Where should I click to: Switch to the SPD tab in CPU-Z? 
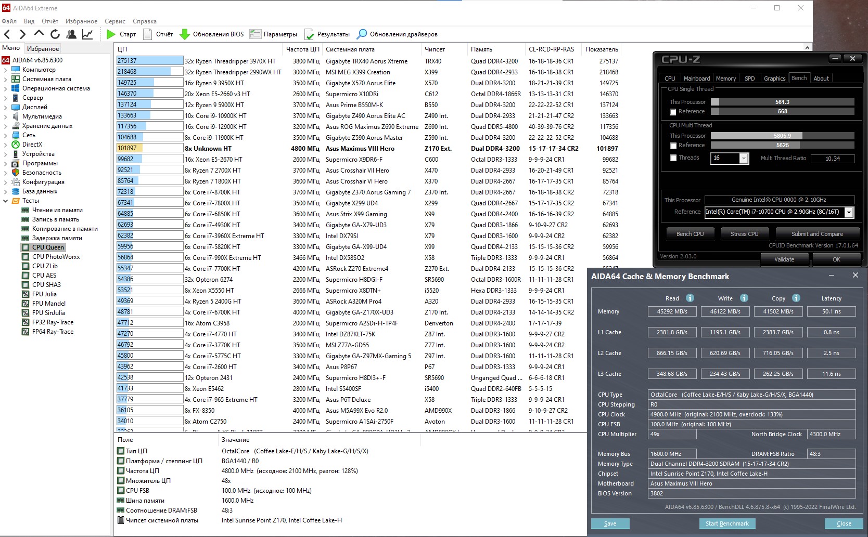(749, 78)
